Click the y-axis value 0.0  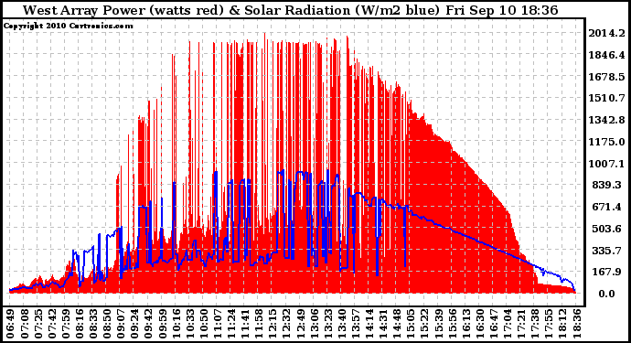pos(607,294)
